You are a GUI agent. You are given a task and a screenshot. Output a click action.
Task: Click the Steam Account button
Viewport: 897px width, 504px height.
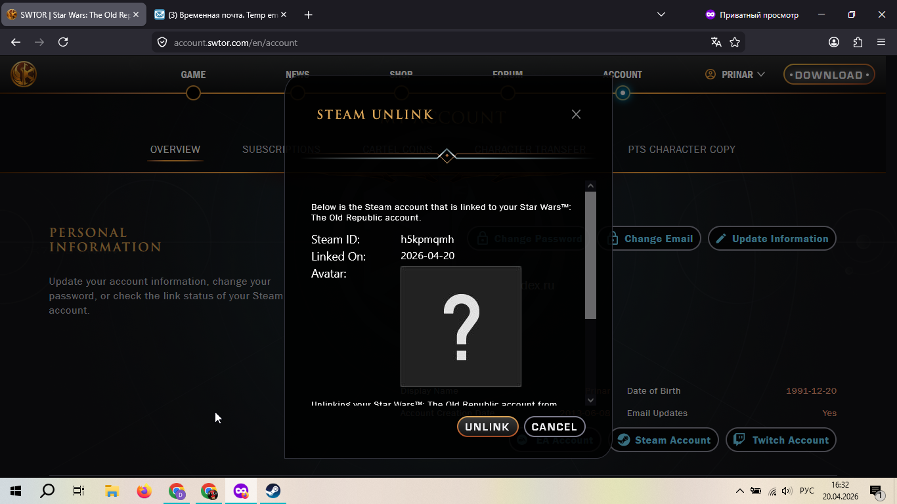click(x=664, y=440)
